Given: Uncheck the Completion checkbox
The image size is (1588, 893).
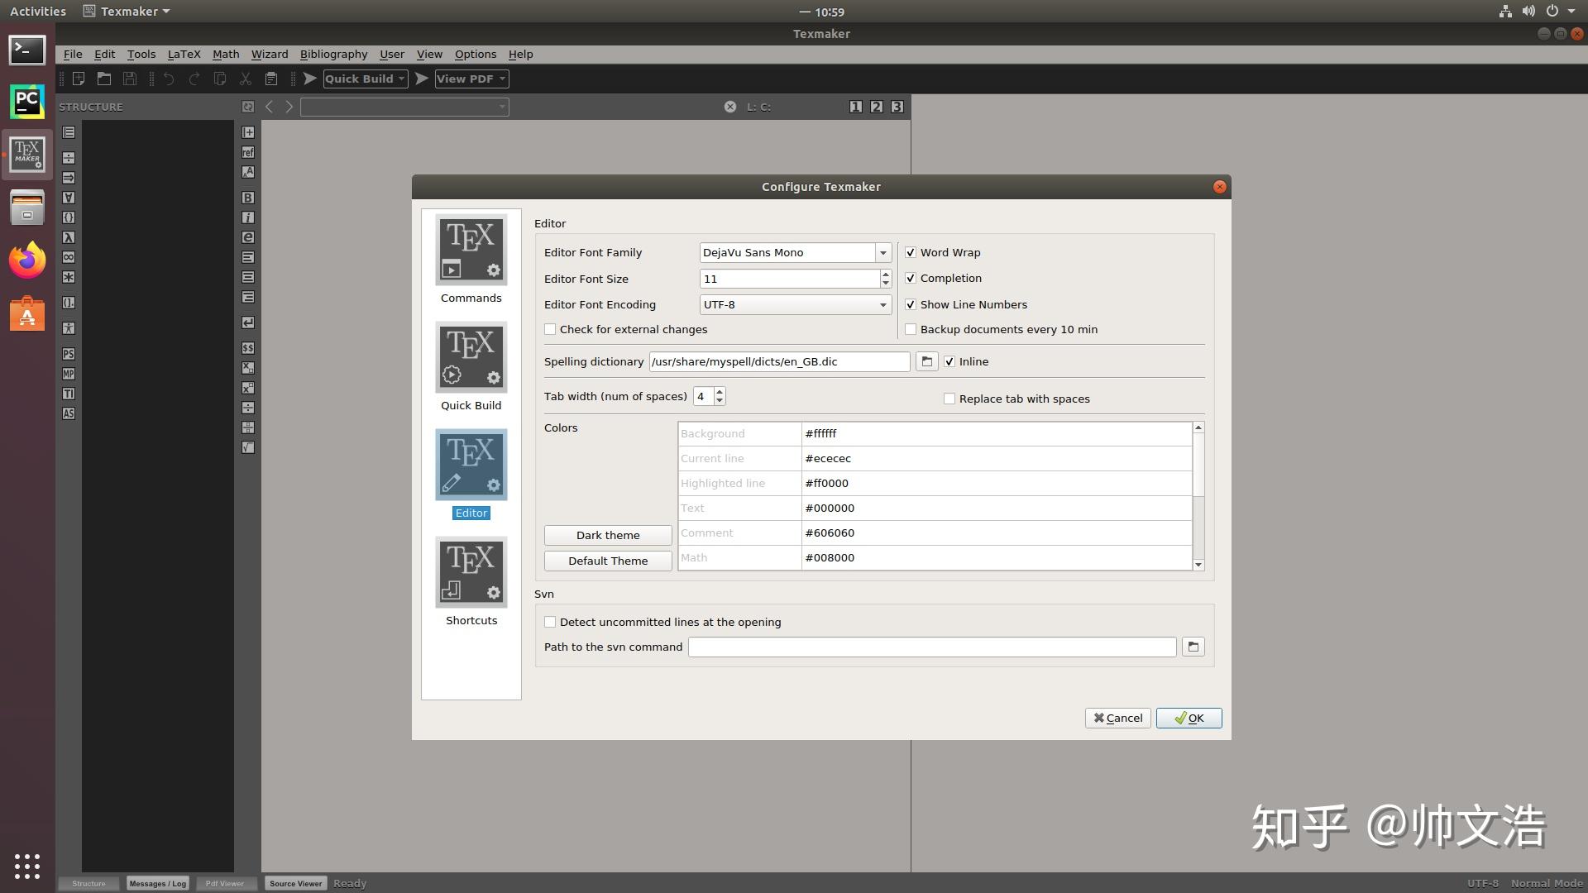Looking at the screenshot, I should coord(911,279).
